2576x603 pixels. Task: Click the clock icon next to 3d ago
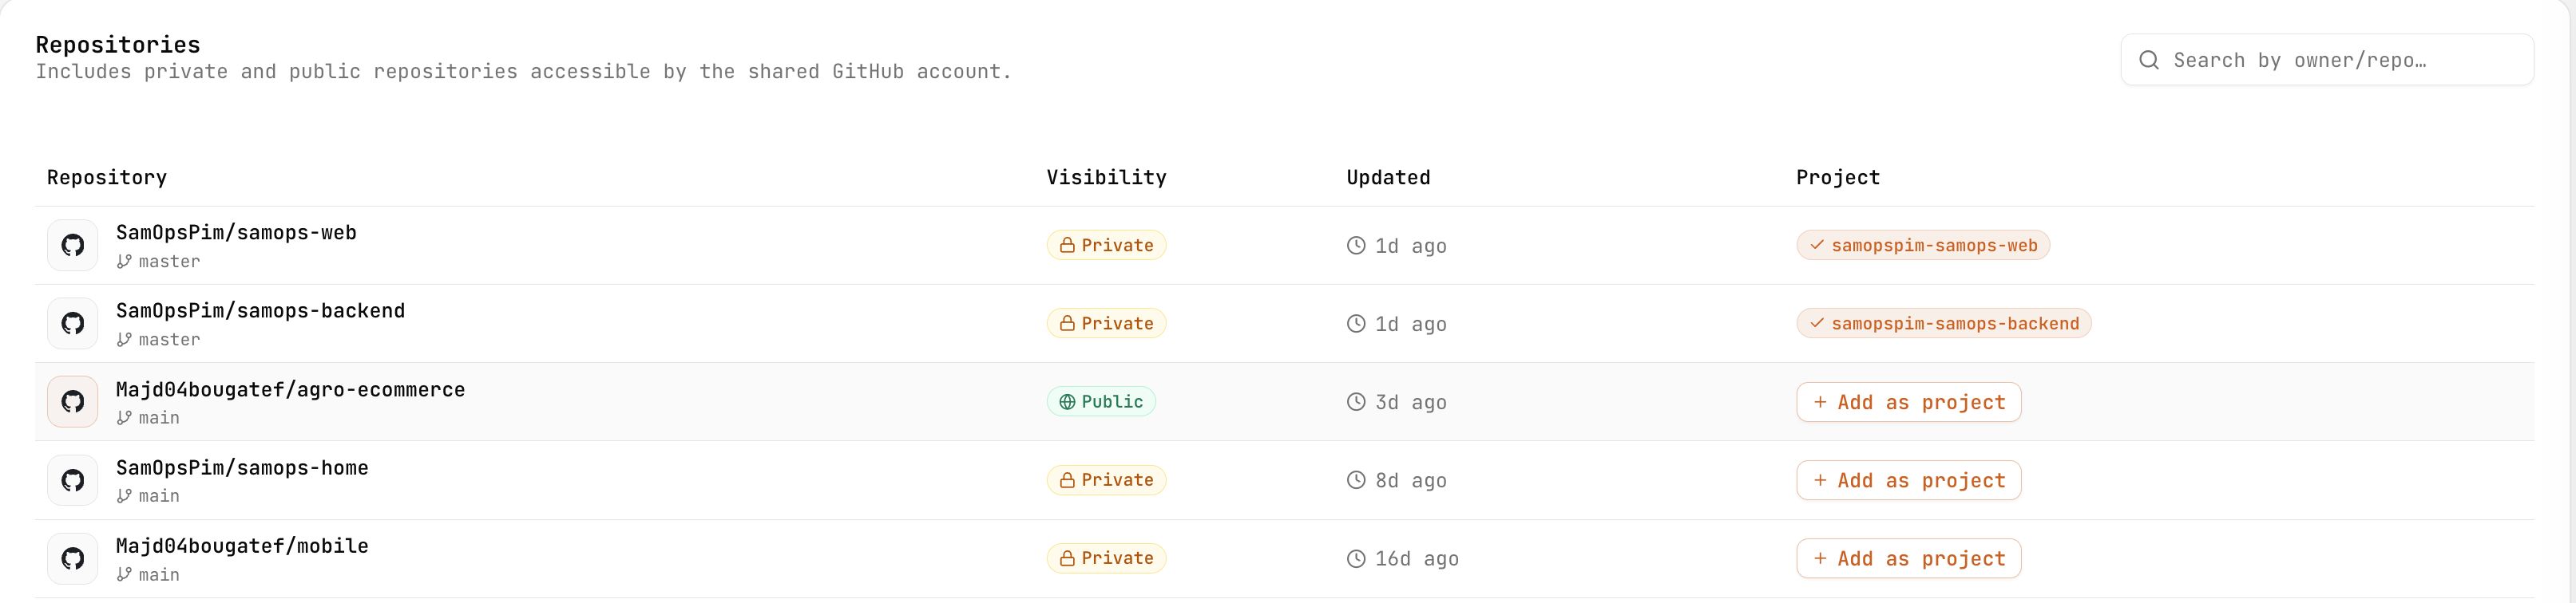[x=1356, y=401]
